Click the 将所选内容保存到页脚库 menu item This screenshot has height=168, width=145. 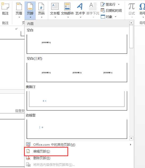79,165
